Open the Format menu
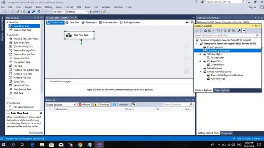 click(69, 7)
